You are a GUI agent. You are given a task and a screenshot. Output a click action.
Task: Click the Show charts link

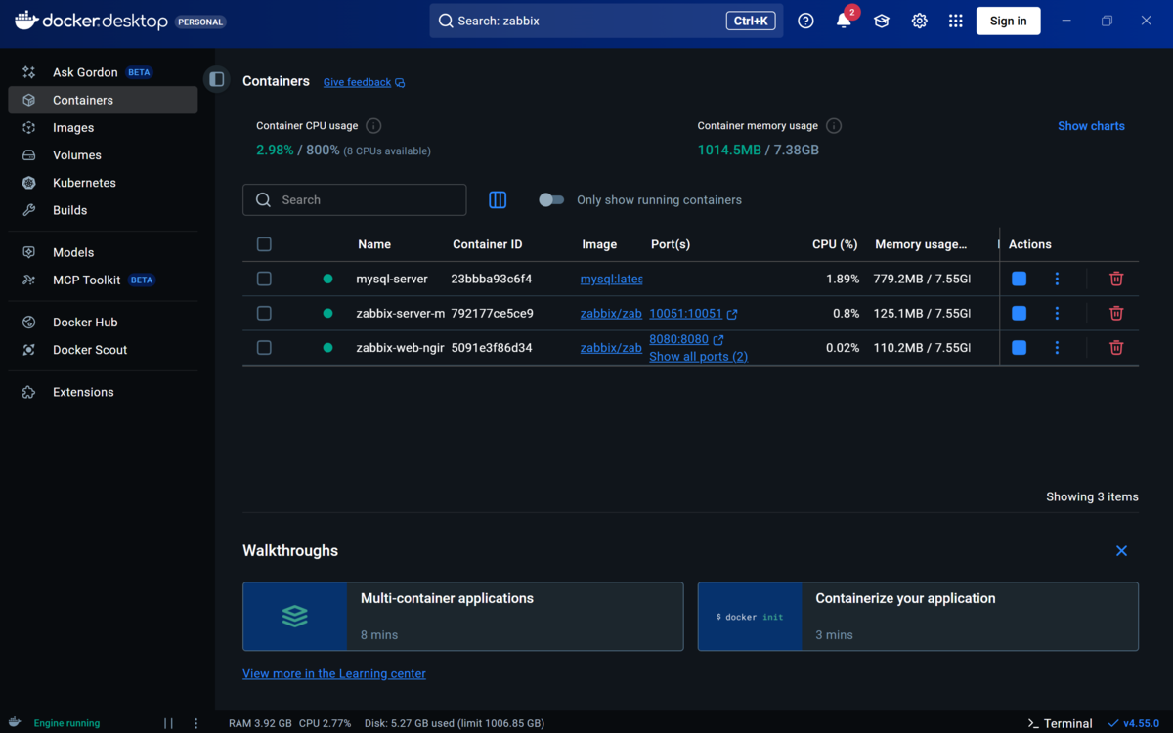(1091, 126)
